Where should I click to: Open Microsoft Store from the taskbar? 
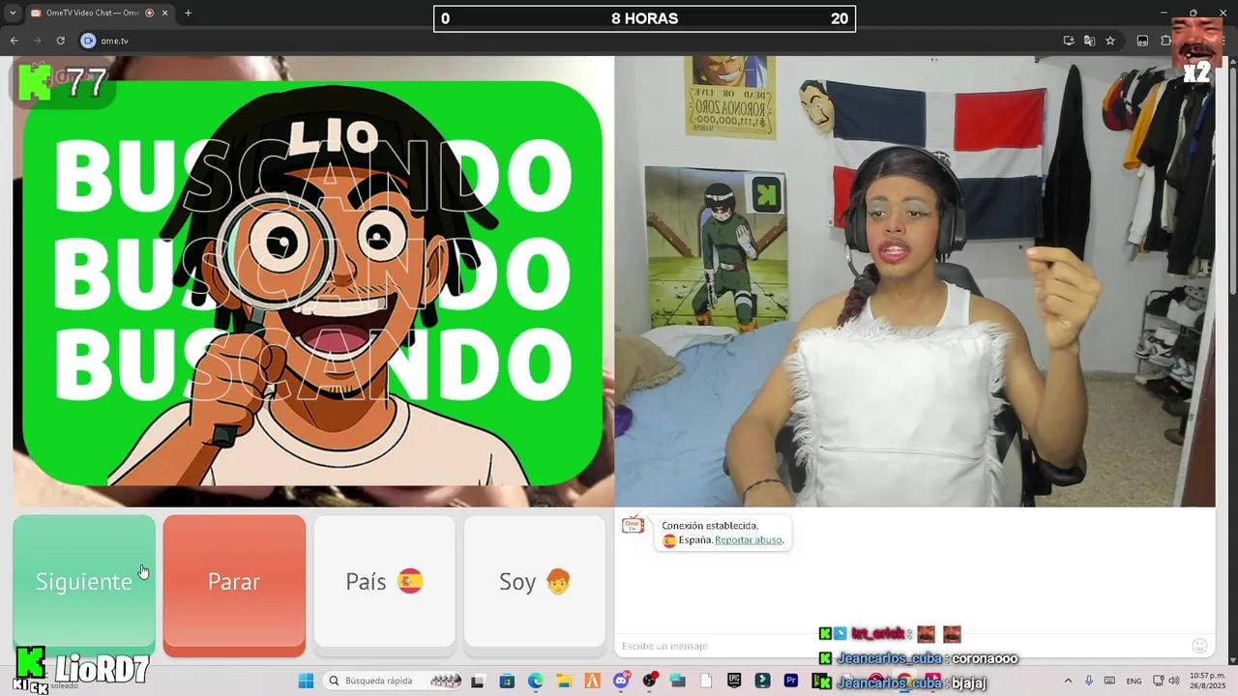coord(507,681)
